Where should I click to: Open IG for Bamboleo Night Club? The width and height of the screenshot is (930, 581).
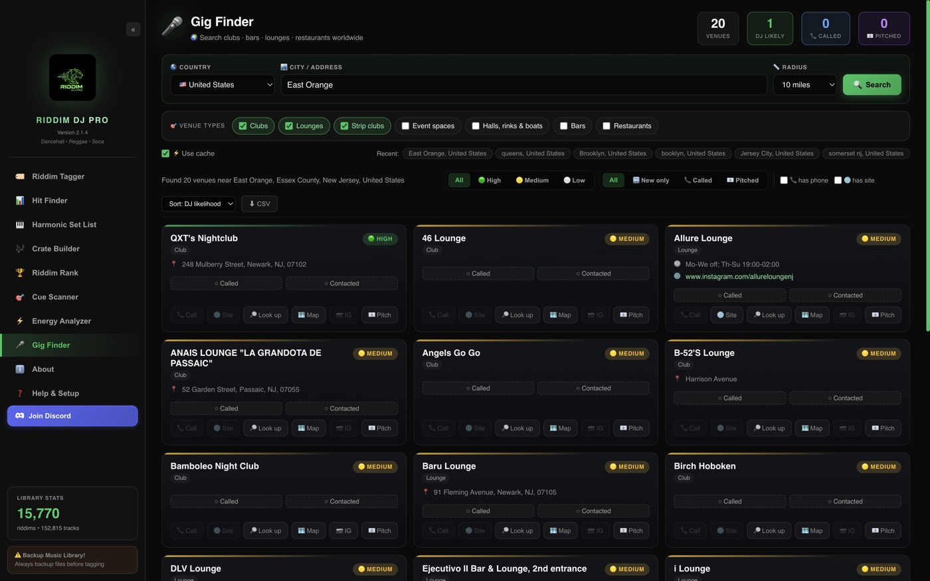pyautogui.click(x=343, y=531)
